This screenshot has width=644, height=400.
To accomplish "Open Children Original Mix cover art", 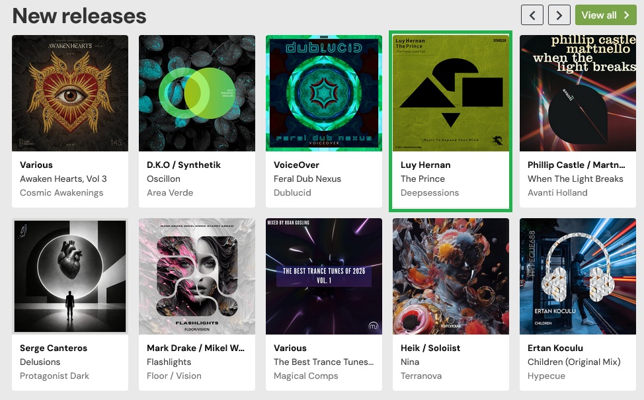I will coord(578,276).
